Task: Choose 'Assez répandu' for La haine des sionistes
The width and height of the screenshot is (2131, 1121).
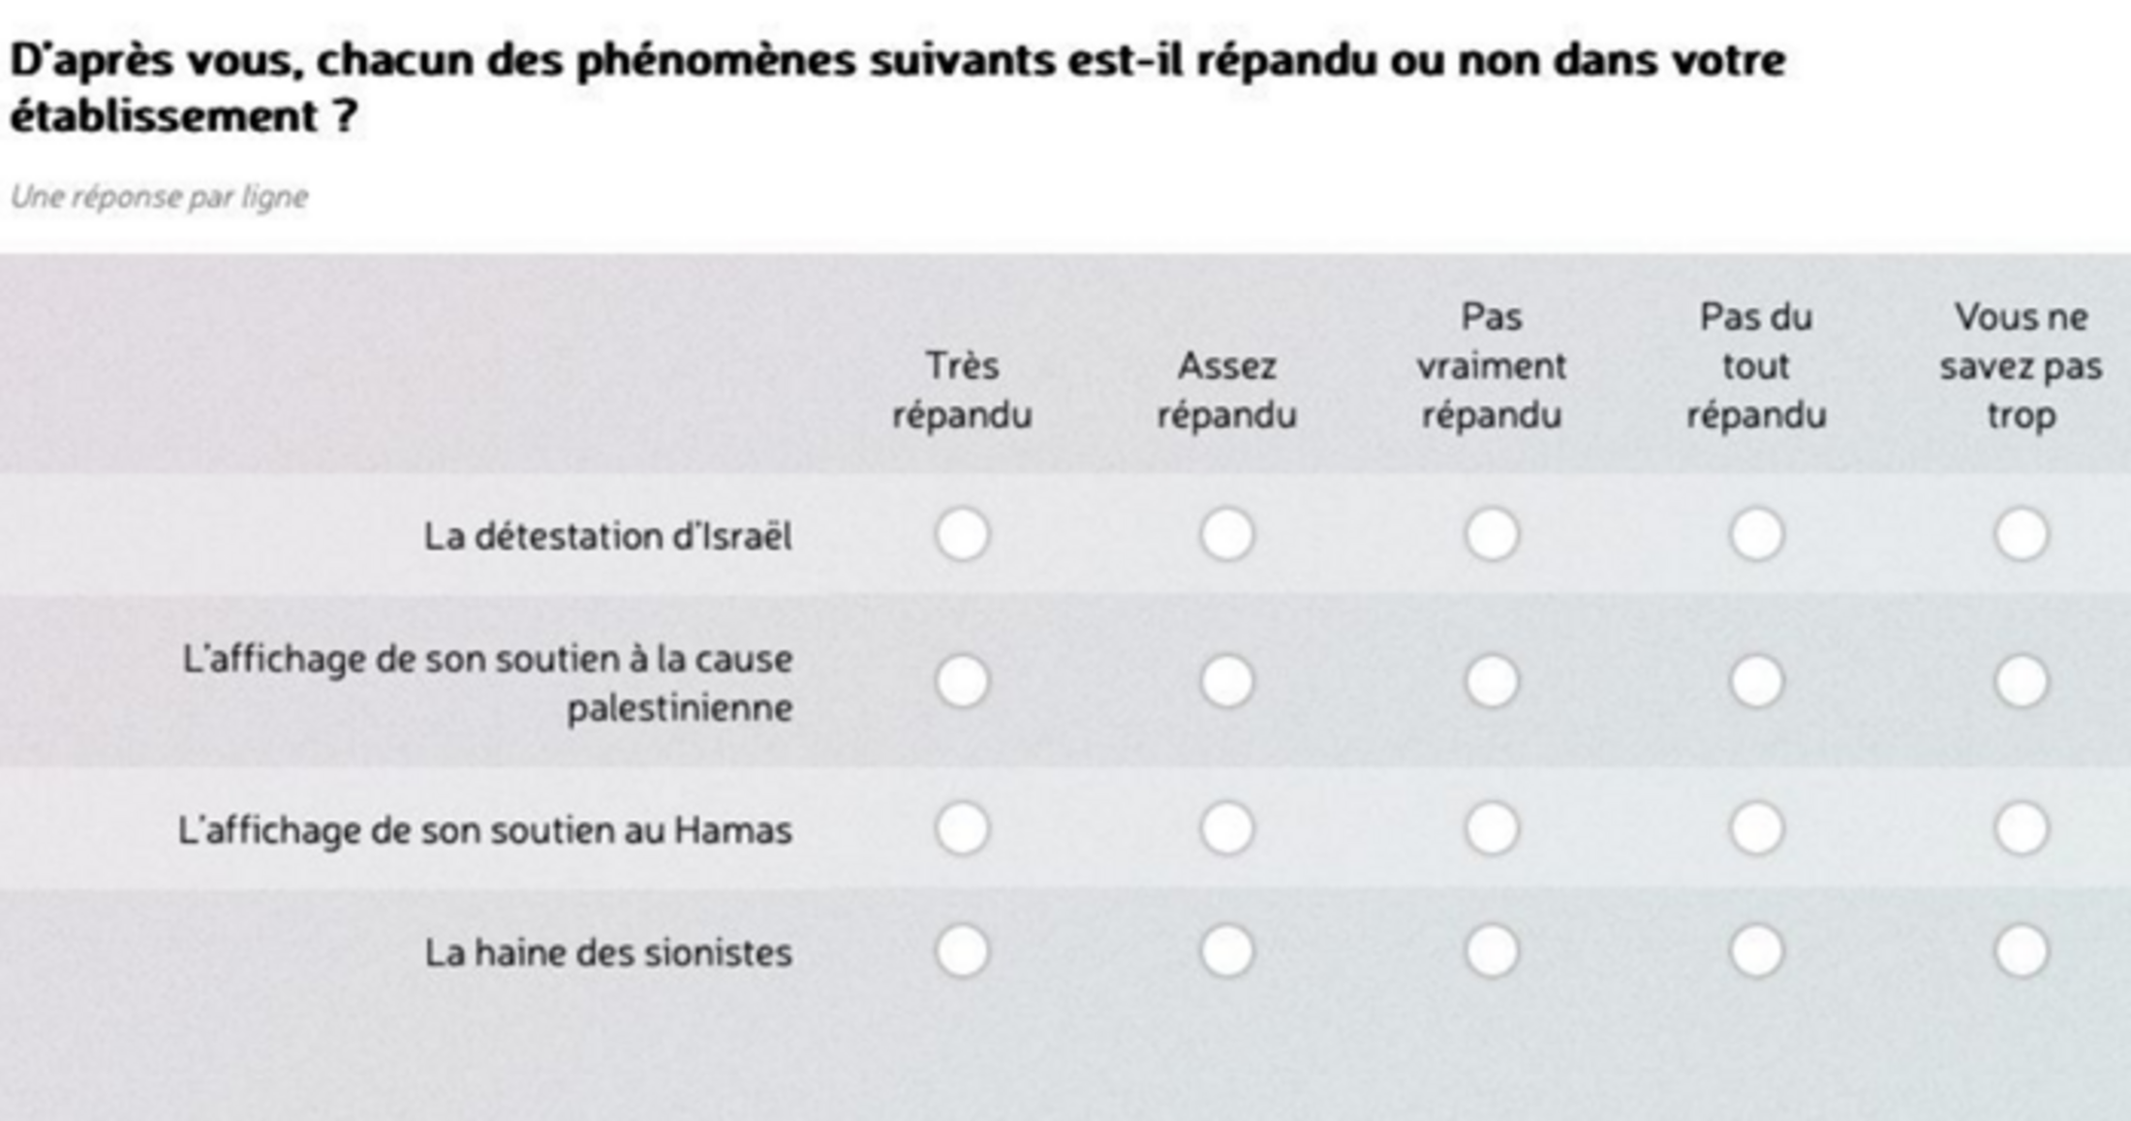Action: click(1227, 951)
